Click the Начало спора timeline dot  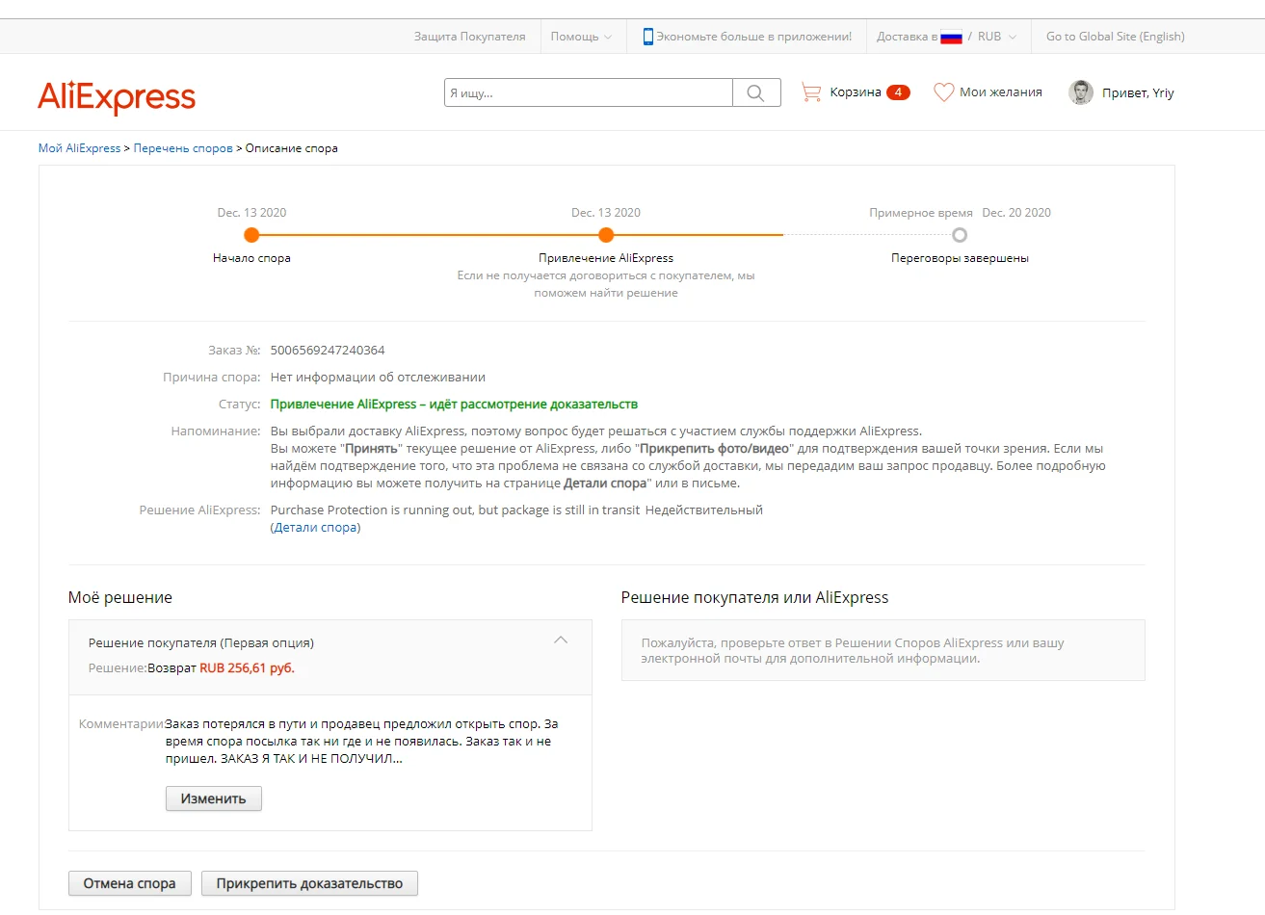(x=251, y=235)
